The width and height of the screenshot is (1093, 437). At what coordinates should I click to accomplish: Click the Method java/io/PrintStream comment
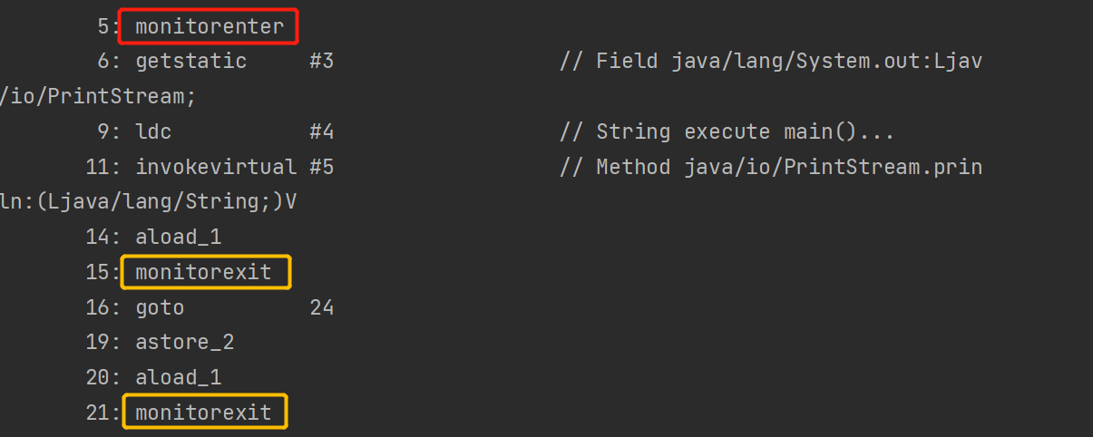(771, 167)
